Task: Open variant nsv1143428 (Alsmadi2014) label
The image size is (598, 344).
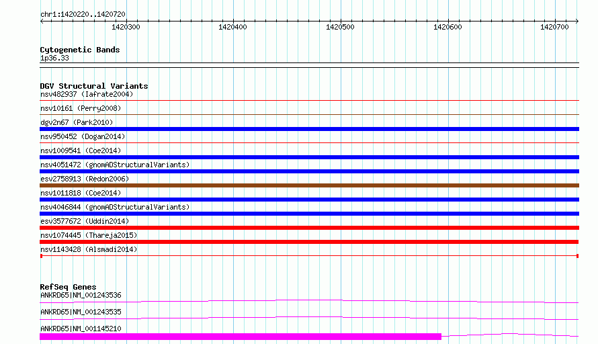Action: (89, 249)
